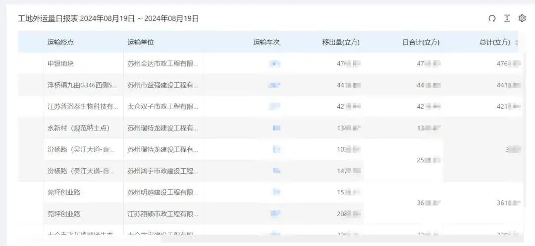The width and height of the screenshot is (535, 246).
Task: Select the 苏州会达市政工程 company cell
Action: click(x=162, y=64)
